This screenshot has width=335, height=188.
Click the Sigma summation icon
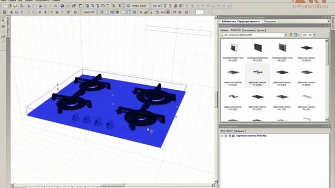(120, 6)
